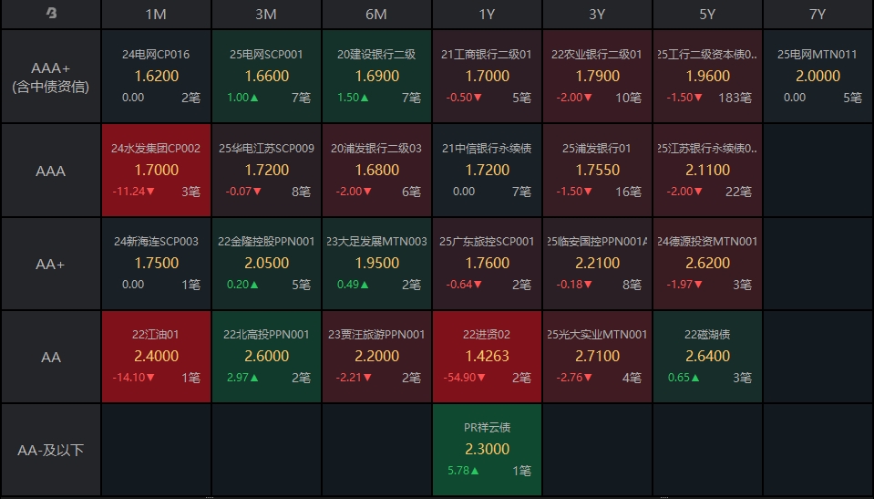Click the AAA+ (含中债资信) row label
This screenshot has width=874, height=499.
pos(51,77)
